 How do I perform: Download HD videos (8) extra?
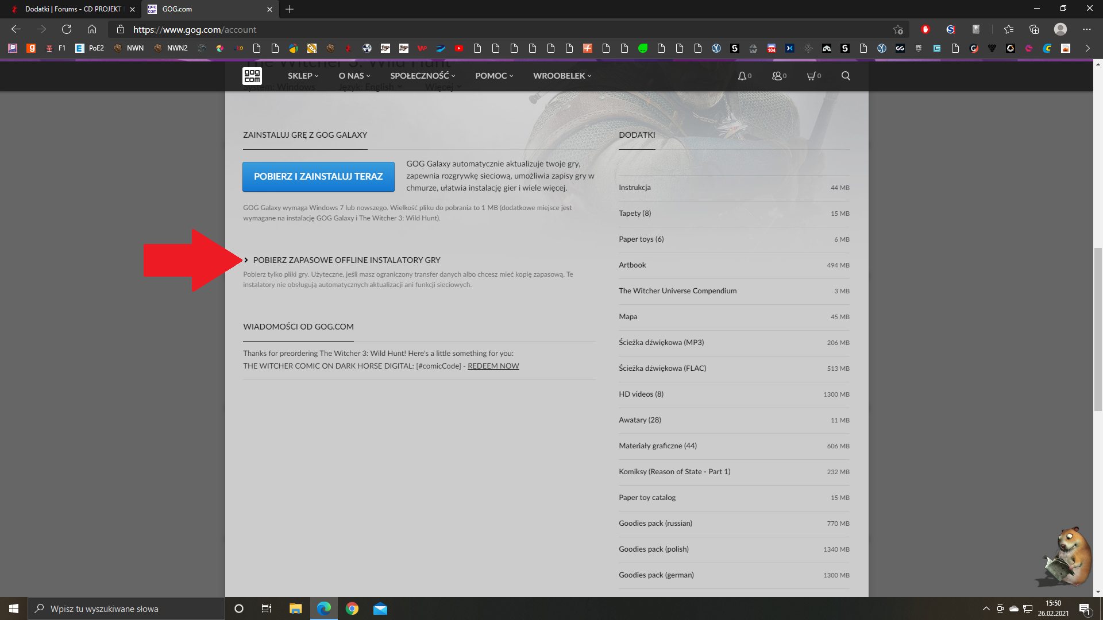[734, 394]
